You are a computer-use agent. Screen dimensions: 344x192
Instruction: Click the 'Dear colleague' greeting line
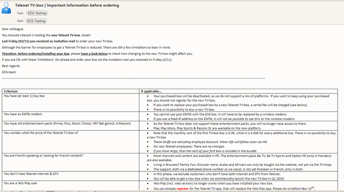pos(13,29)
